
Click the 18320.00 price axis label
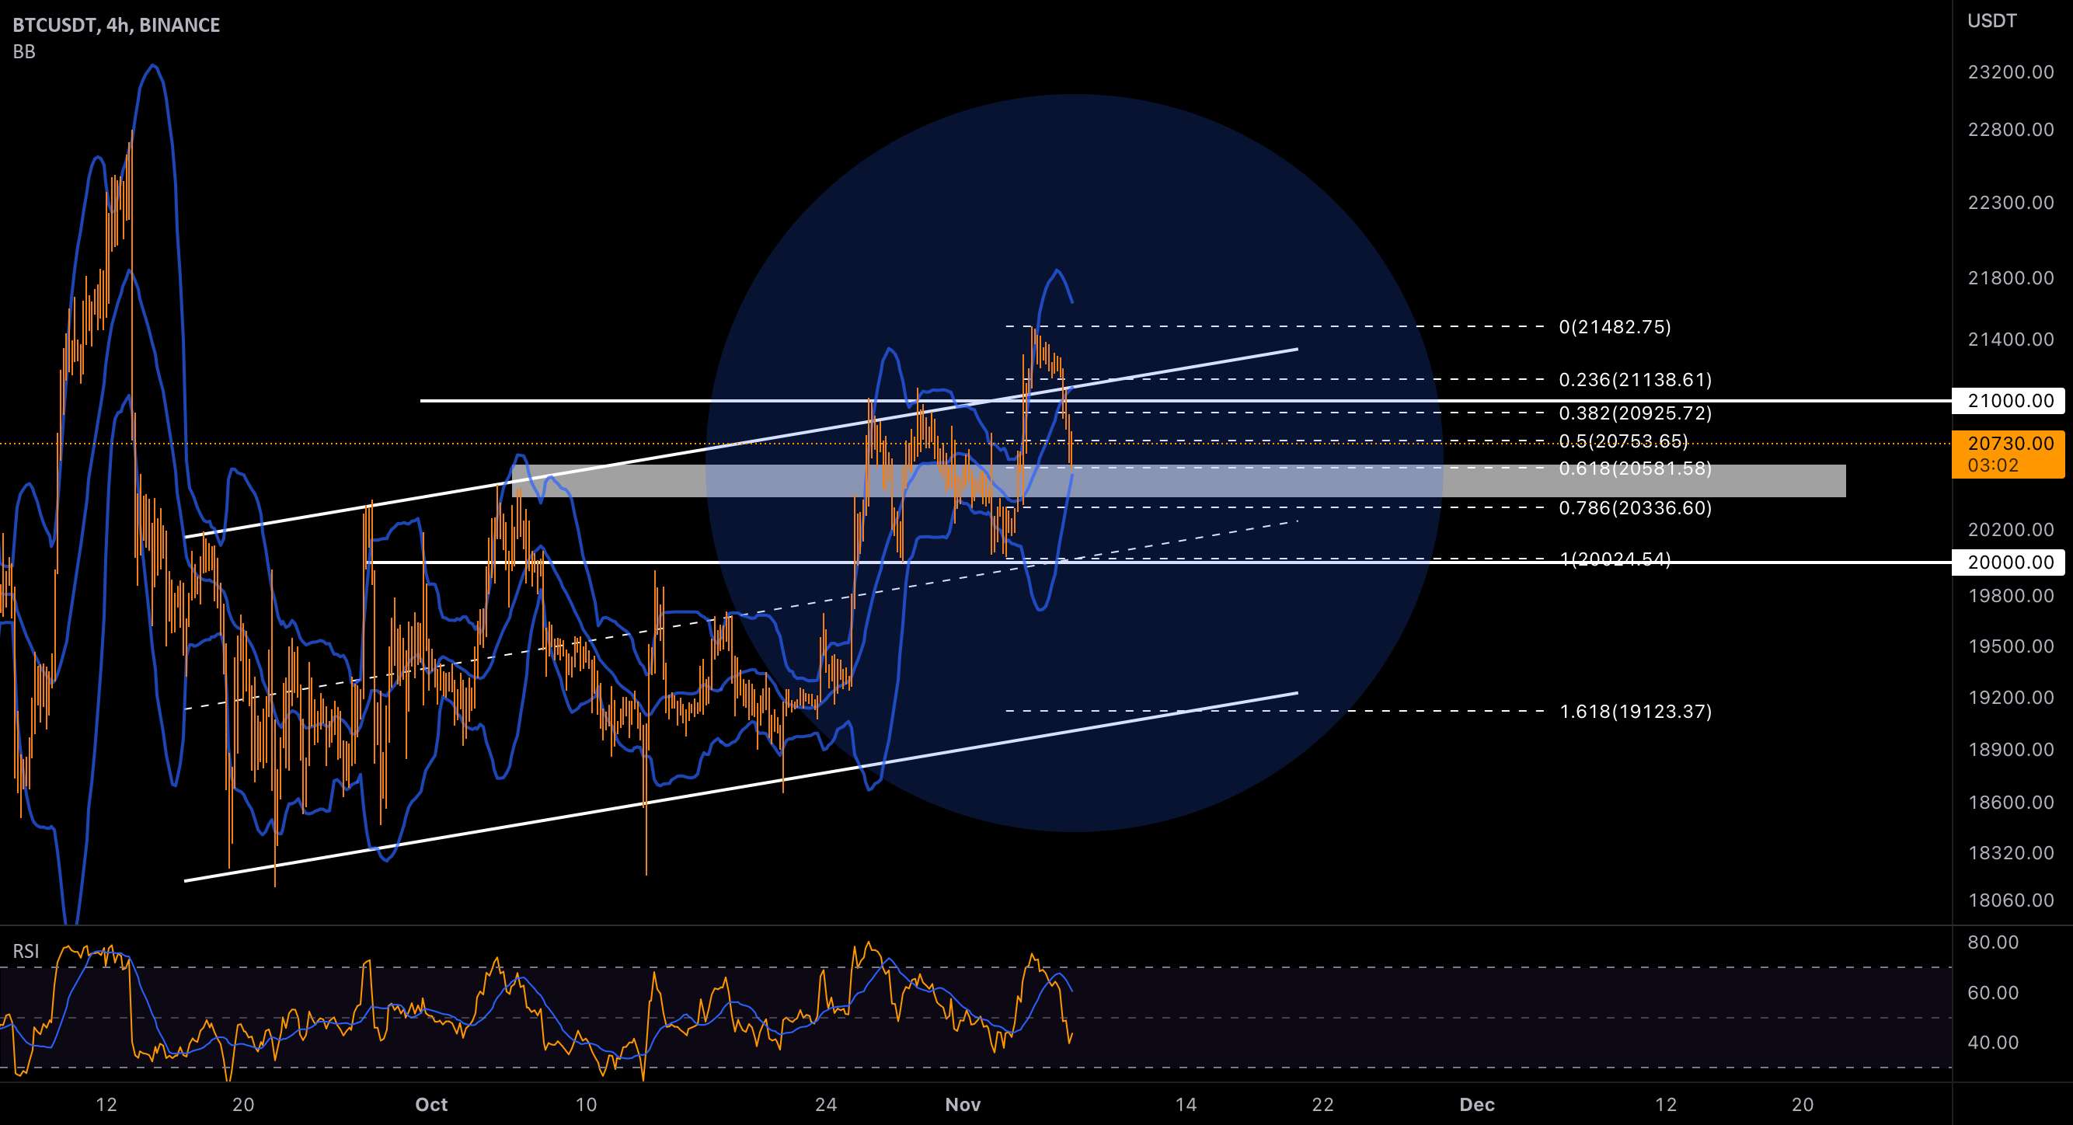tap(2011, 853)
